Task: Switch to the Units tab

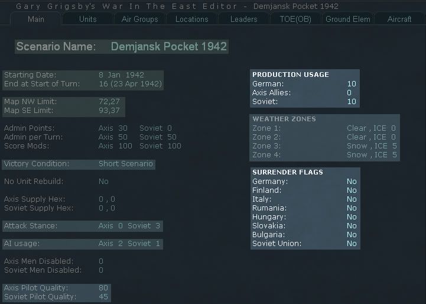Action: pyautogui.click(x=88, y=19)
